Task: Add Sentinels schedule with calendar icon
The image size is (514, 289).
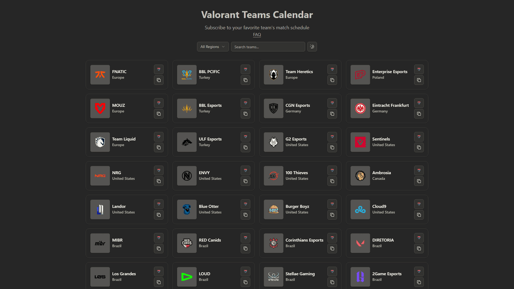Action: pos(418,136)
